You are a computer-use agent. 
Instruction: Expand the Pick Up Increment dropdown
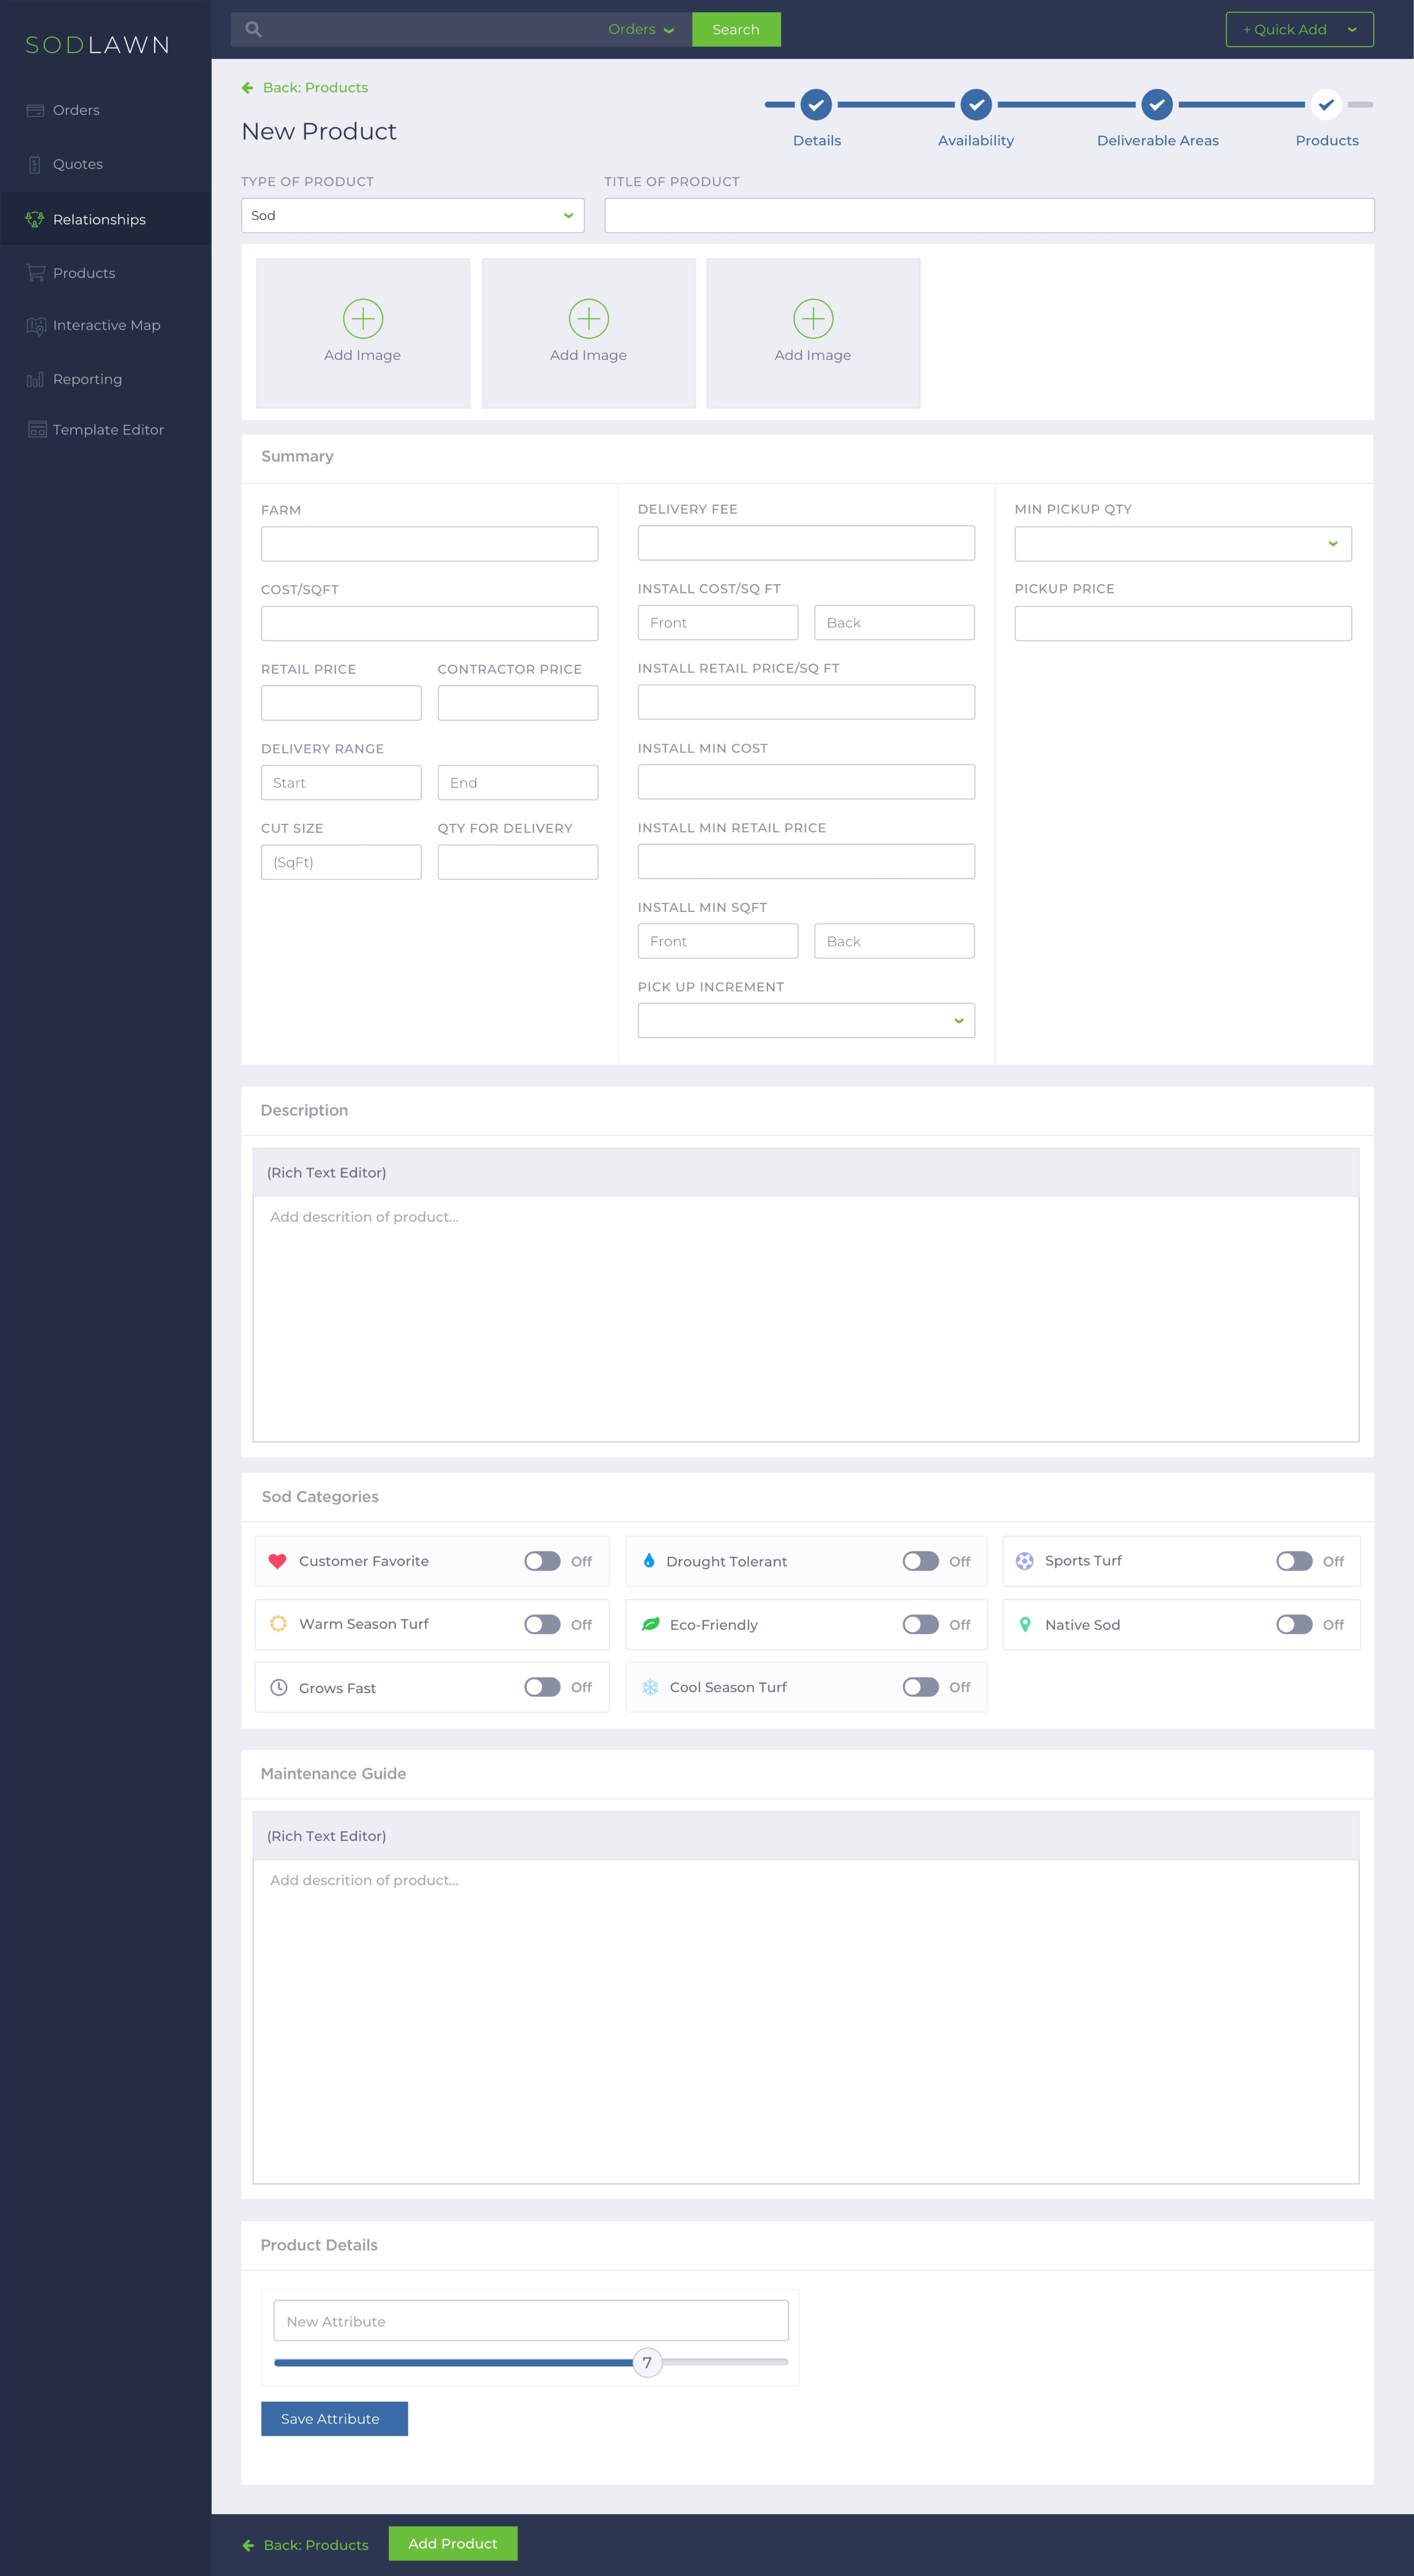pyautogui.click(x=806, y=1020)
